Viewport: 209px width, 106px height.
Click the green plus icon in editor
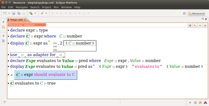coord(205,25)
